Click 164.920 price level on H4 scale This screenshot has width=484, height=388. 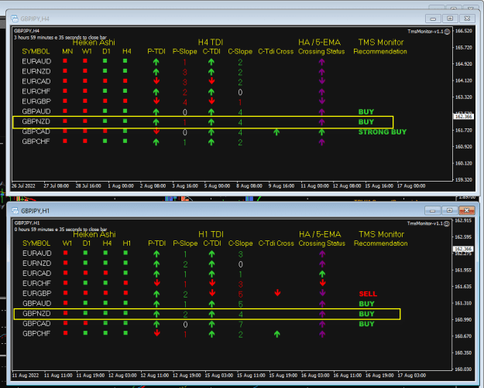click(x=464, y=64)
